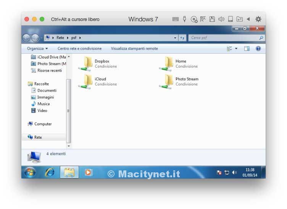Click the Action Center flag icon
The height and width of the screenshot is (209, 287).
coord(219,172)
